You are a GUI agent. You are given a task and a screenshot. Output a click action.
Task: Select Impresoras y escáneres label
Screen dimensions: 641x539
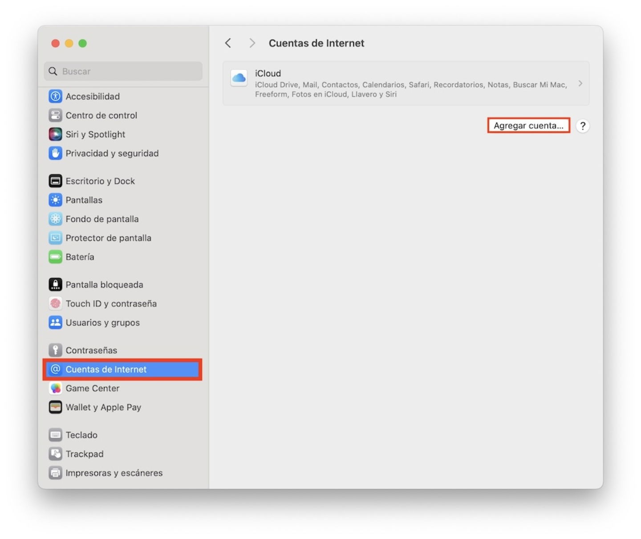[114, 473]
